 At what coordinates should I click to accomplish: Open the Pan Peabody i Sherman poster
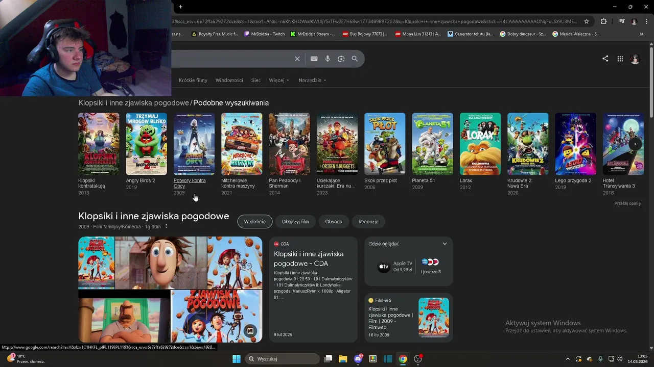coord(289,144)
